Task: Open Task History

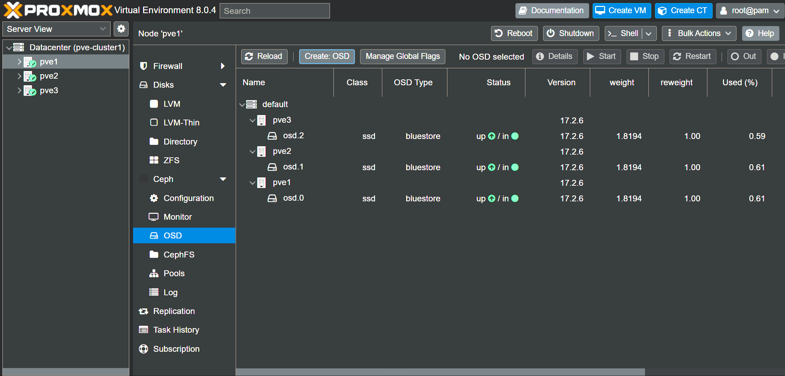Action: [184, 330]
